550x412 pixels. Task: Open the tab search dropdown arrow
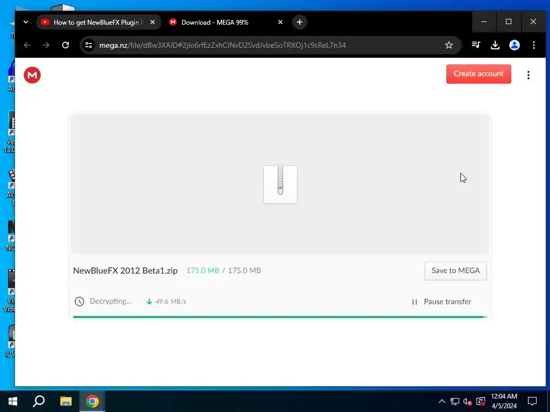pos(26,22)
